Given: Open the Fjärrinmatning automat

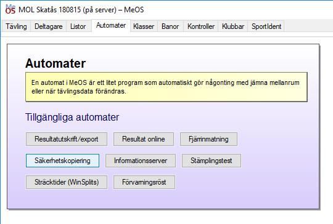Looking at the screenshot, I should click(x=209, y=139).
